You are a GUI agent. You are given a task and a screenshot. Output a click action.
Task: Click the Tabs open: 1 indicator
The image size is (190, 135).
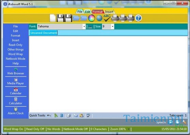point(178,116)
